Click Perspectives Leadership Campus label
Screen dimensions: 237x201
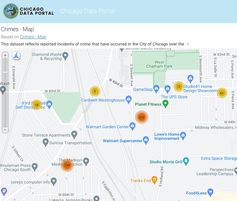pyautogui.click(x=215, y=172)
